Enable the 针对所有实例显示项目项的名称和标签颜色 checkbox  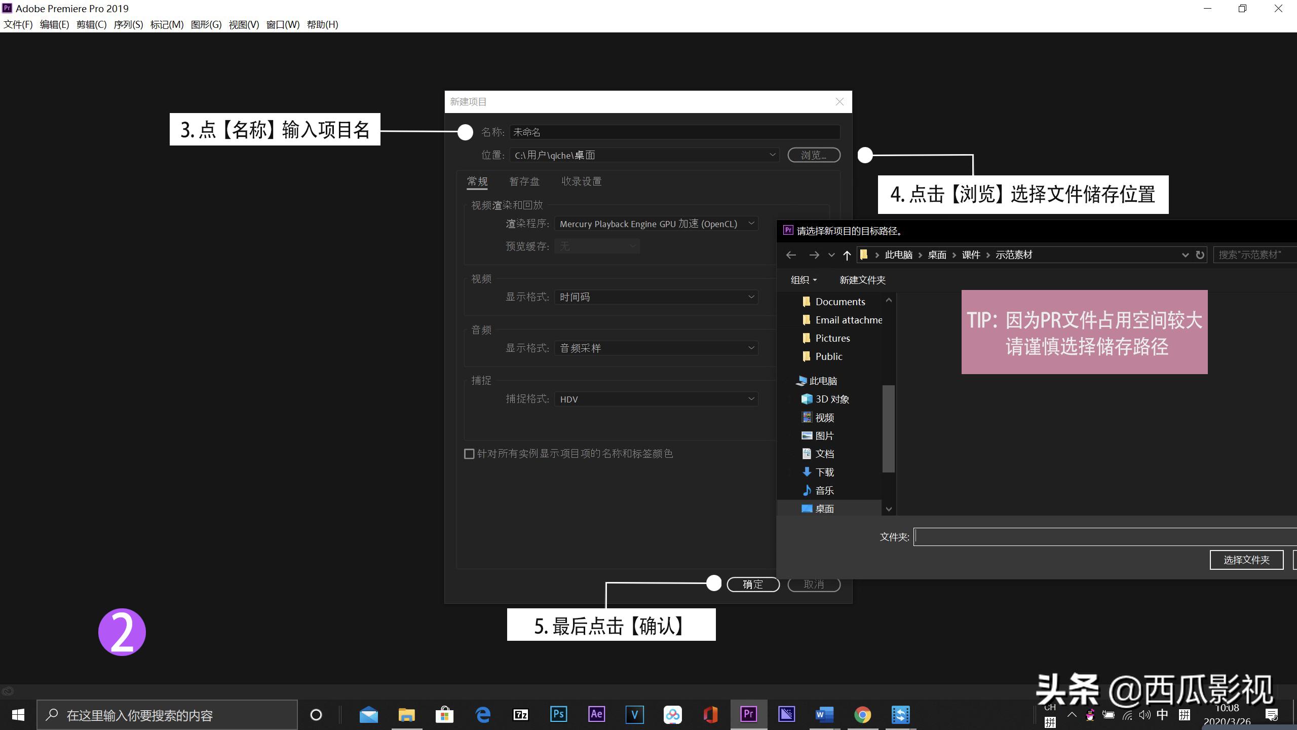tap(469, 454)
